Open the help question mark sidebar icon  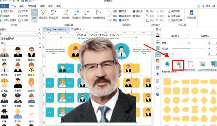tap(158, 94)
